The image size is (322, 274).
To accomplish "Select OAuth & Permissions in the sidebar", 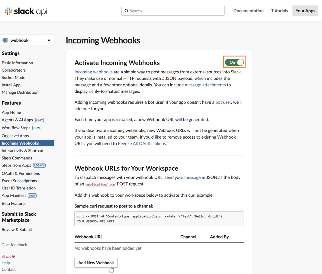I will 21,173.
